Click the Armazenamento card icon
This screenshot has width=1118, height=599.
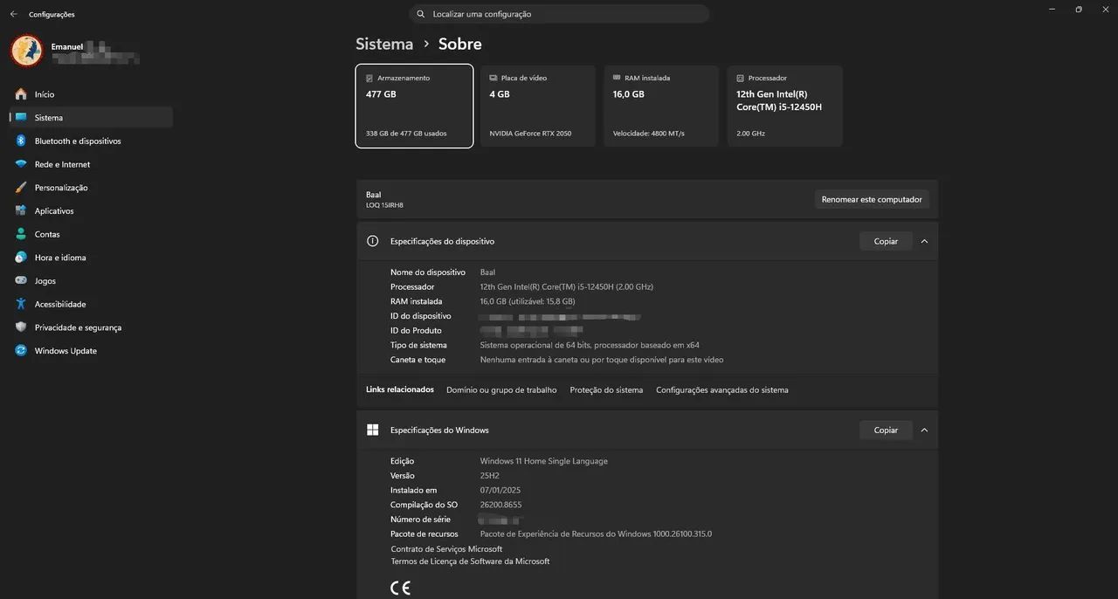369,79
